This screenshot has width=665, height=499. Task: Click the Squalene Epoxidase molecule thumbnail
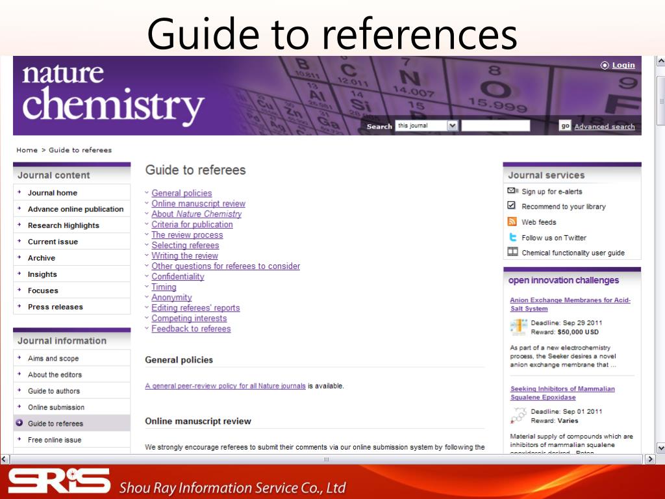click(x=518, y=416)
